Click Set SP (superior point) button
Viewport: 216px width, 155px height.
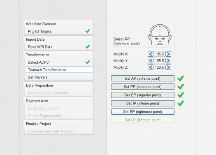click(143, 95)
